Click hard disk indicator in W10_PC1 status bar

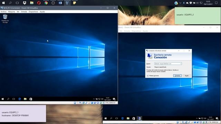(x=75, y=103)
